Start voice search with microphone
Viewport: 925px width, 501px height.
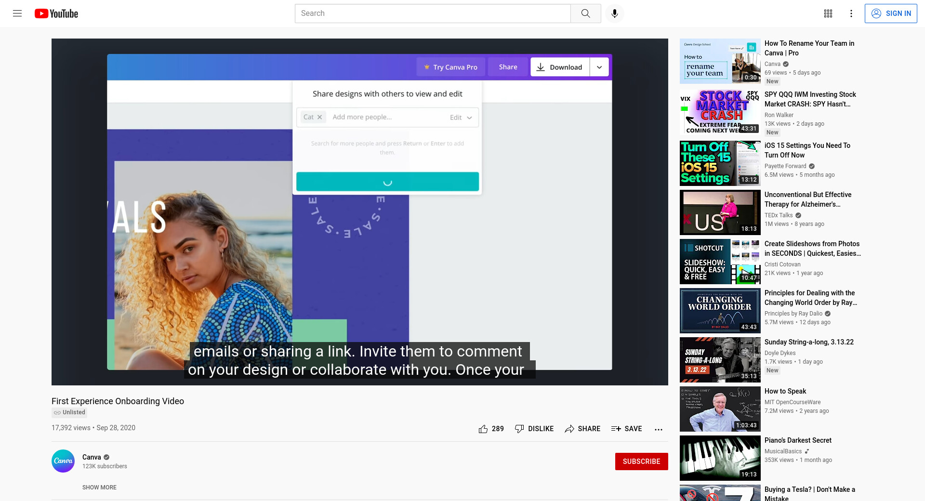[614, 13]
